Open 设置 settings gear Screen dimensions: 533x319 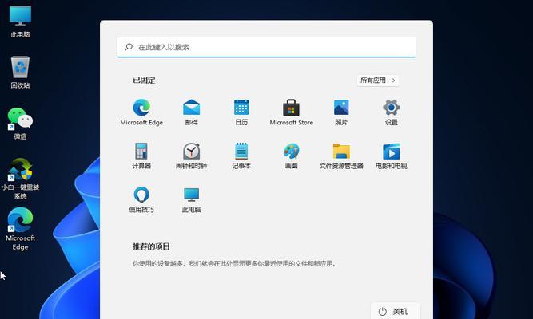[392, 112]
